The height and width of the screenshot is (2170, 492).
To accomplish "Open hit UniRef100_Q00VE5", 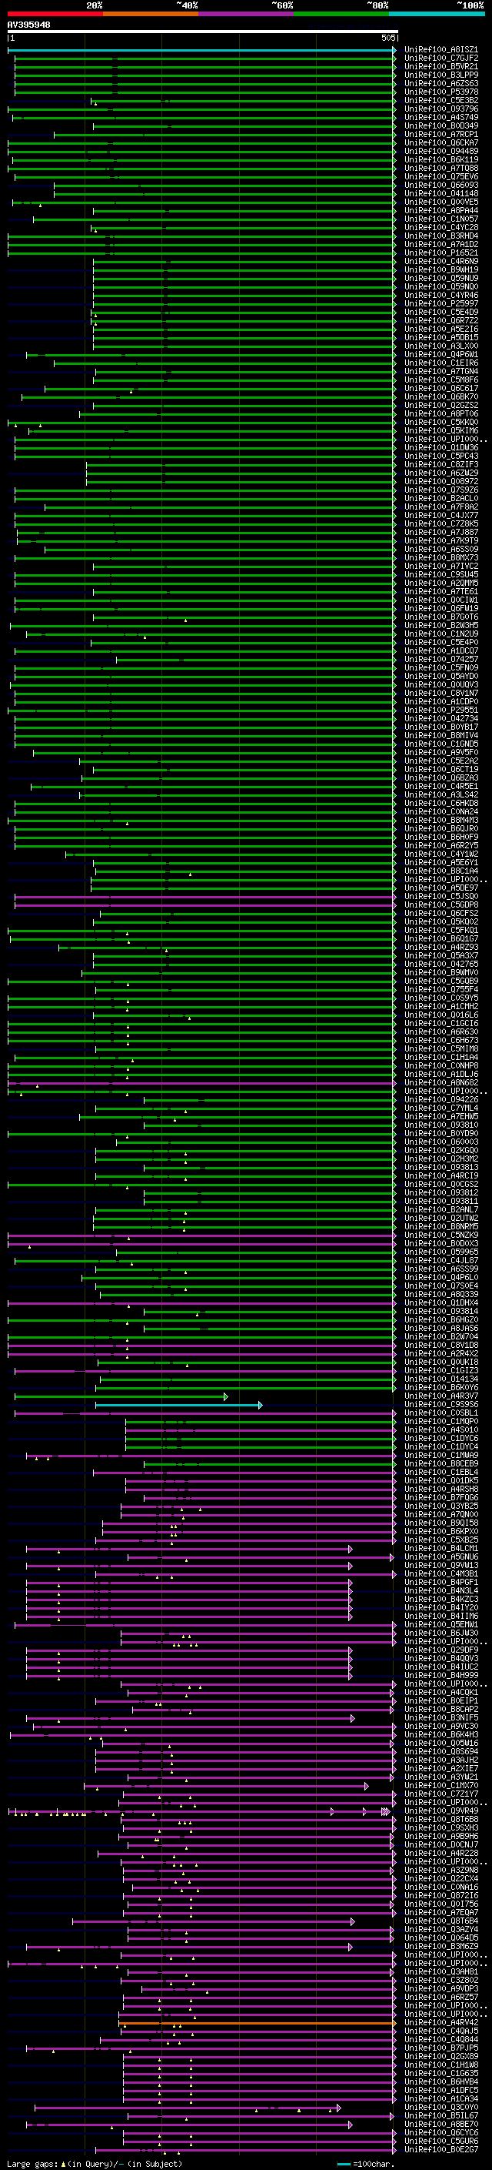I will pyautogui.click(x=440, y=202).
